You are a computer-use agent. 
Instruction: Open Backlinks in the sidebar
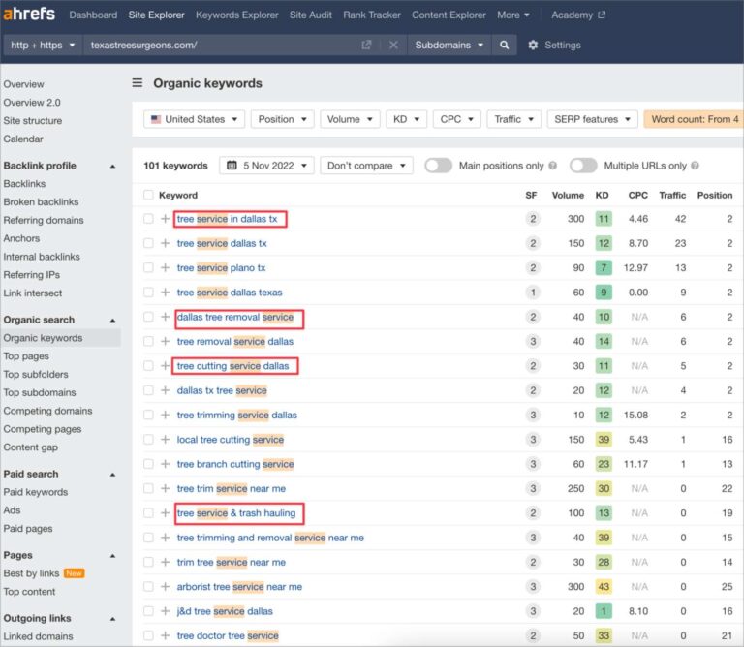coord(24,184)
